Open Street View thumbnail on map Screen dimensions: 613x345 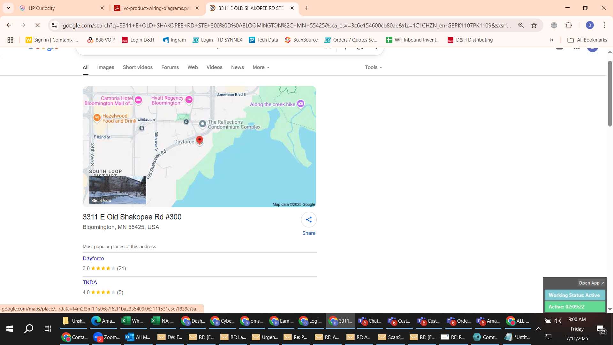[117, 190]
